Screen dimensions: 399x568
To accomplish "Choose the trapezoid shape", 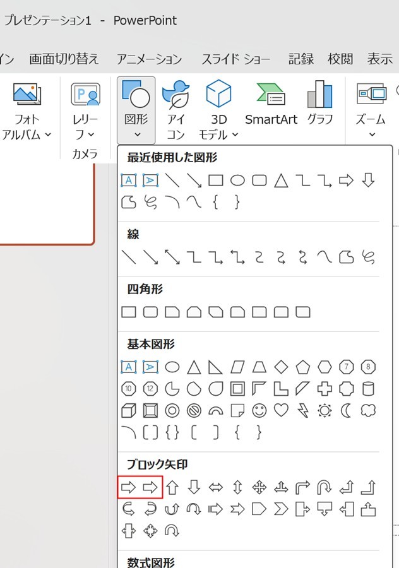I will 259,367.
